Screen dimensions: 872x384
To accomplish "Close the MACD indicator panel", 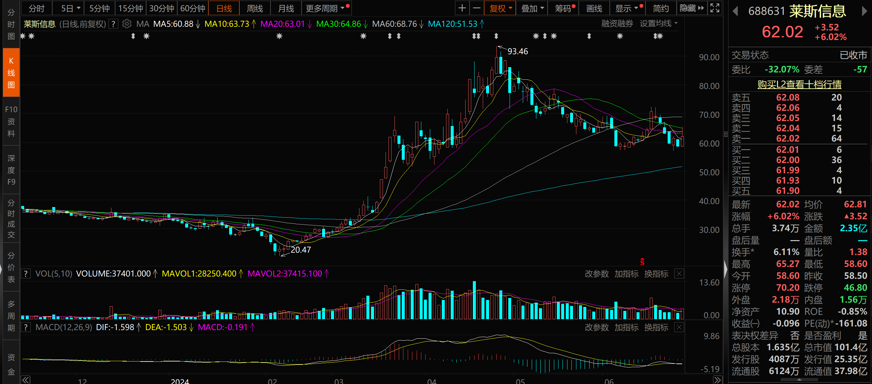I will click(679, 327).
